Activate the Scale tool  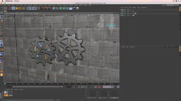click(x=17, y=8)
